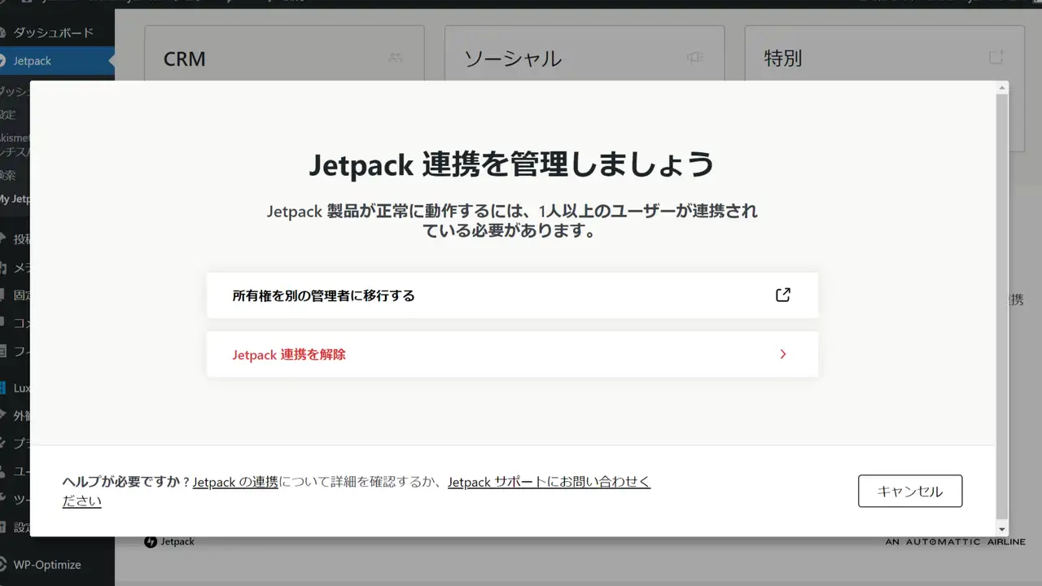Click scrollbar down arrow in the modal
Viewport: 1042px width, 586px height.
coord(1002,530)
